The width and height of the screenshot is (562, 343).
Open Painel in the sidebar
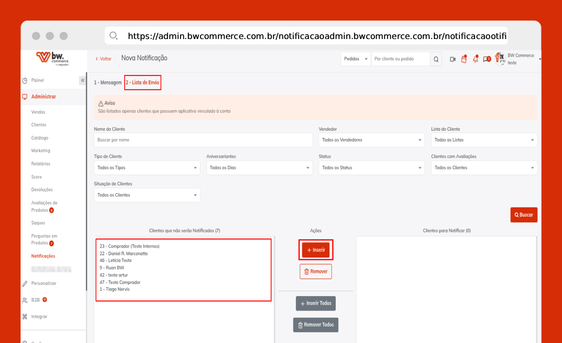(x=37, y=81)
